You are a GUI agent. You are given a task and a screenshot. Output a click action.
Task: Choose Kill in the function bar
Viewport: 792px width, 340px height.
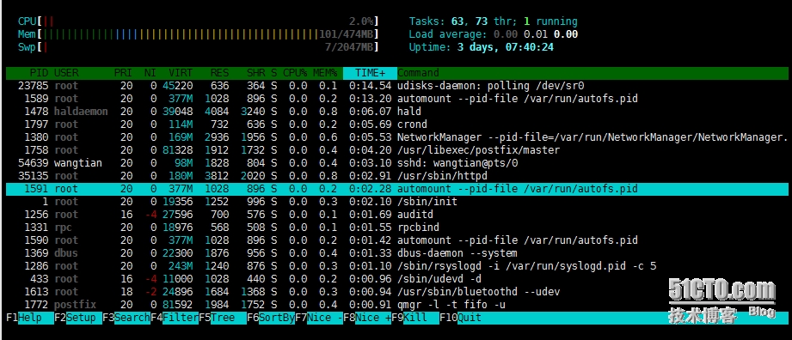coord(415,318)
